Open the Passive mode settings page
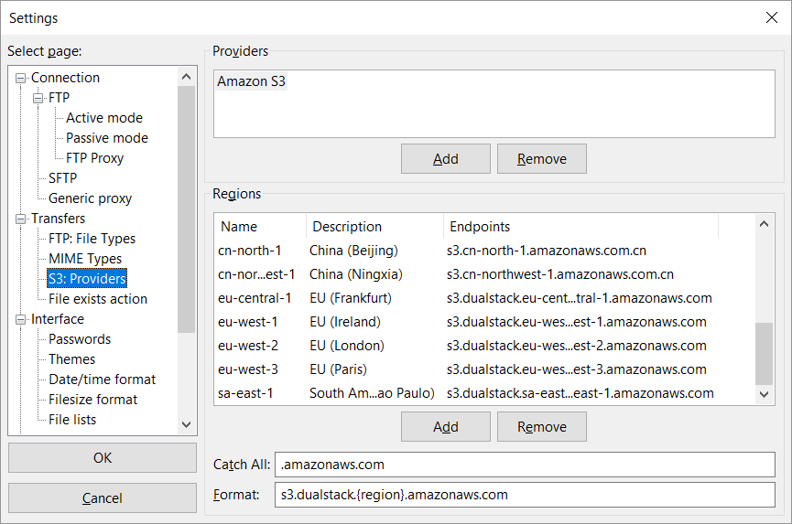This screenshot has height=524, width=792. coord(107,138)
